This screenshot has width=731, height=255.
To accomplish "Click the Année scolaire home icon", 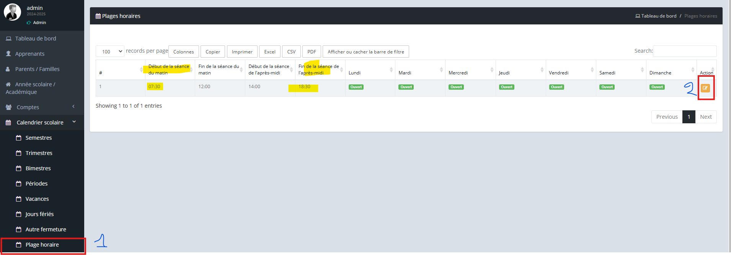I will pos(8,84).
